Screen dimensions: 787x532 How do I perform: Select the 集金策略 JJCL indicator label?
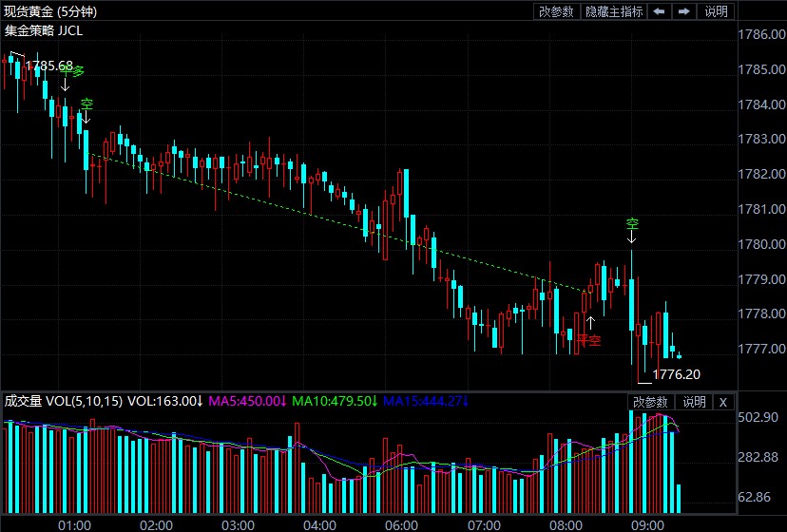(x=43, y=29)
